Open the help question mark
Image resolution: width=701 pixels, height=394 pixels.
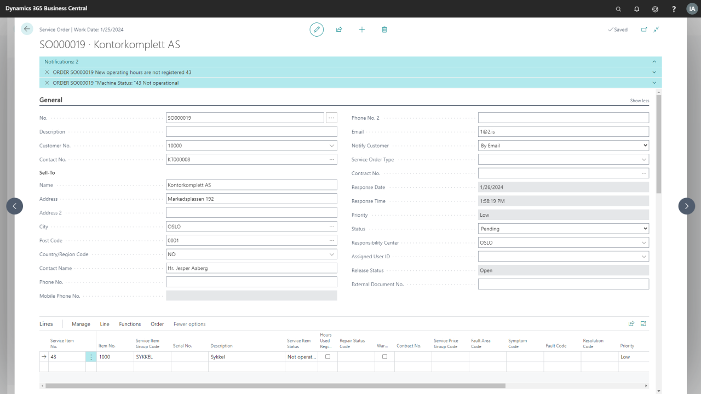[674, 9]
